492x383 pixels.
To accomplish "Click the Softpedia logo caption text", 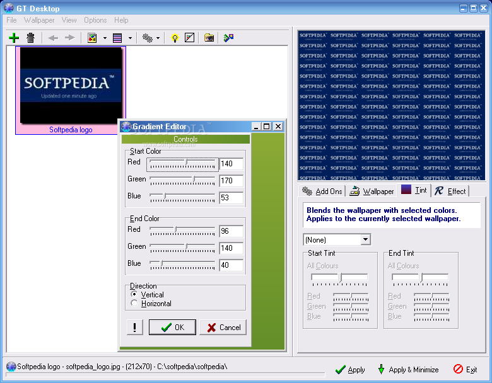I will pyautogui.click(x=71, y=129).
